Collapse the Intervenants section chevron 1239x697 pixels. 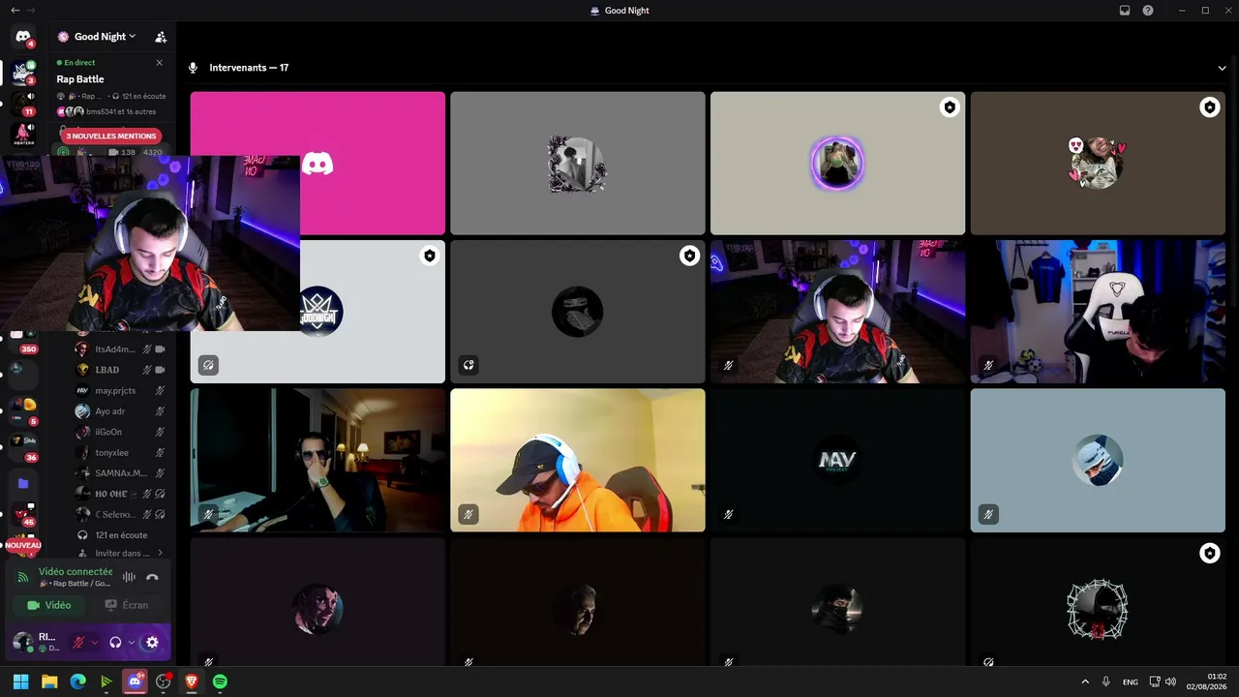(x=1223, y=68)
